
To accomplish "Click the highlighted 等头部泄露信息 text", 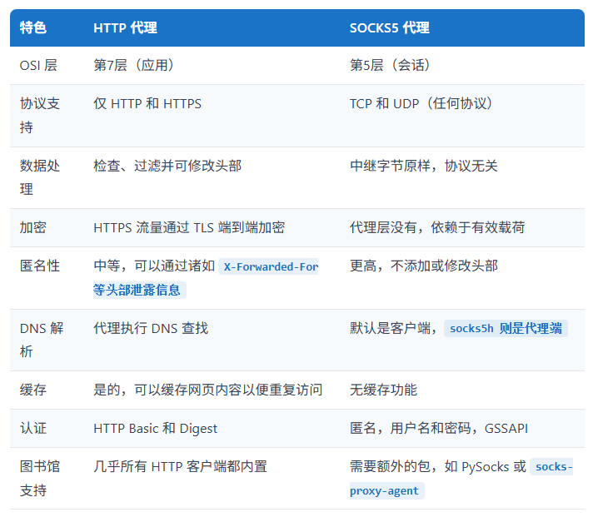I will pyautogui.click(x=139, y=290).
